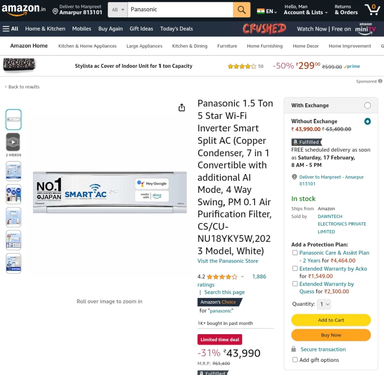Open the EN language selector

267,11
